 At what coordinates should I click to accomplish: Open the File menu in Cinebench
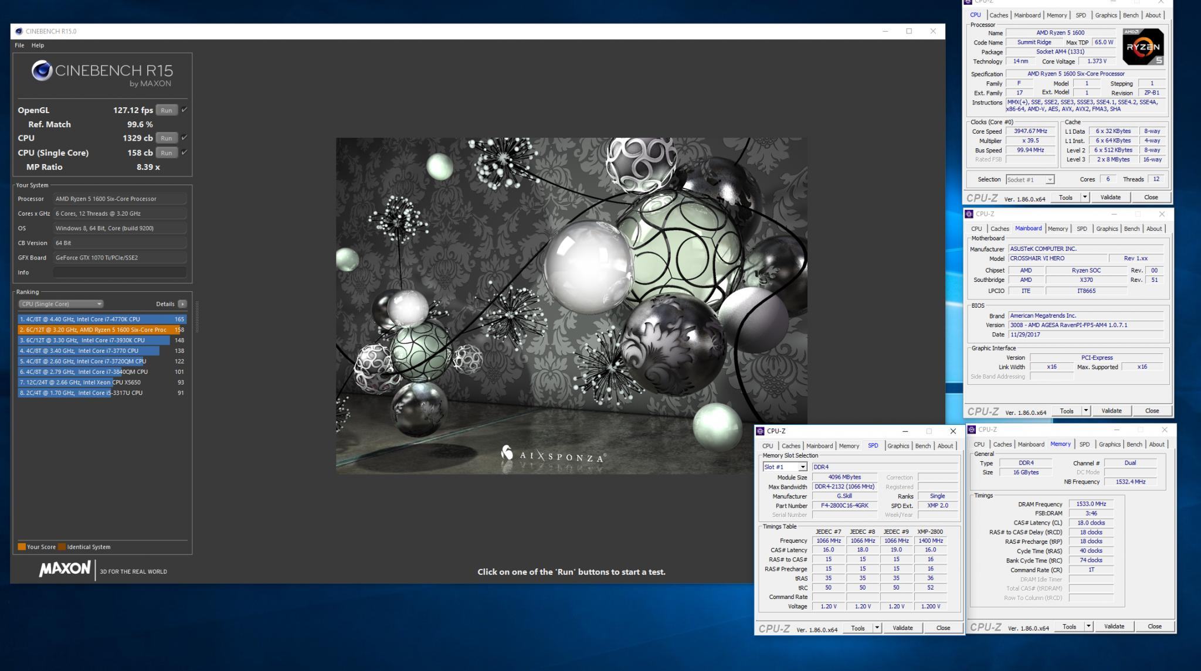coord(19,45)
